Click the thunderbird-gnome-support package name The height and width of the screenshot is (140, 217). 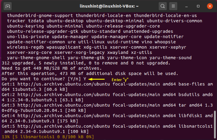[x=40, y=16]
